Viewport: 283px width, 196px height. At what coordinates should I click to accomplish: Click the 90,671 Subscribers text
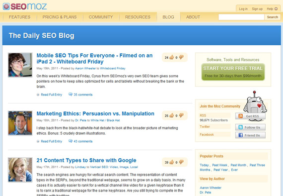pos(213,120)
